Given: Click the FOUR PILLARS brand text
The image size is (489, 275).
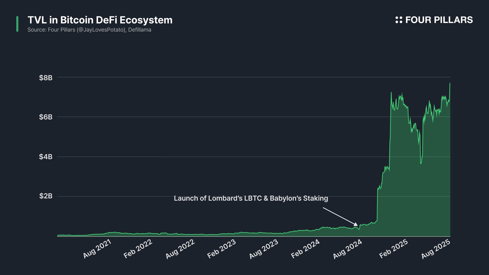Looking at the screenshot, I should (x=439, y=20).
